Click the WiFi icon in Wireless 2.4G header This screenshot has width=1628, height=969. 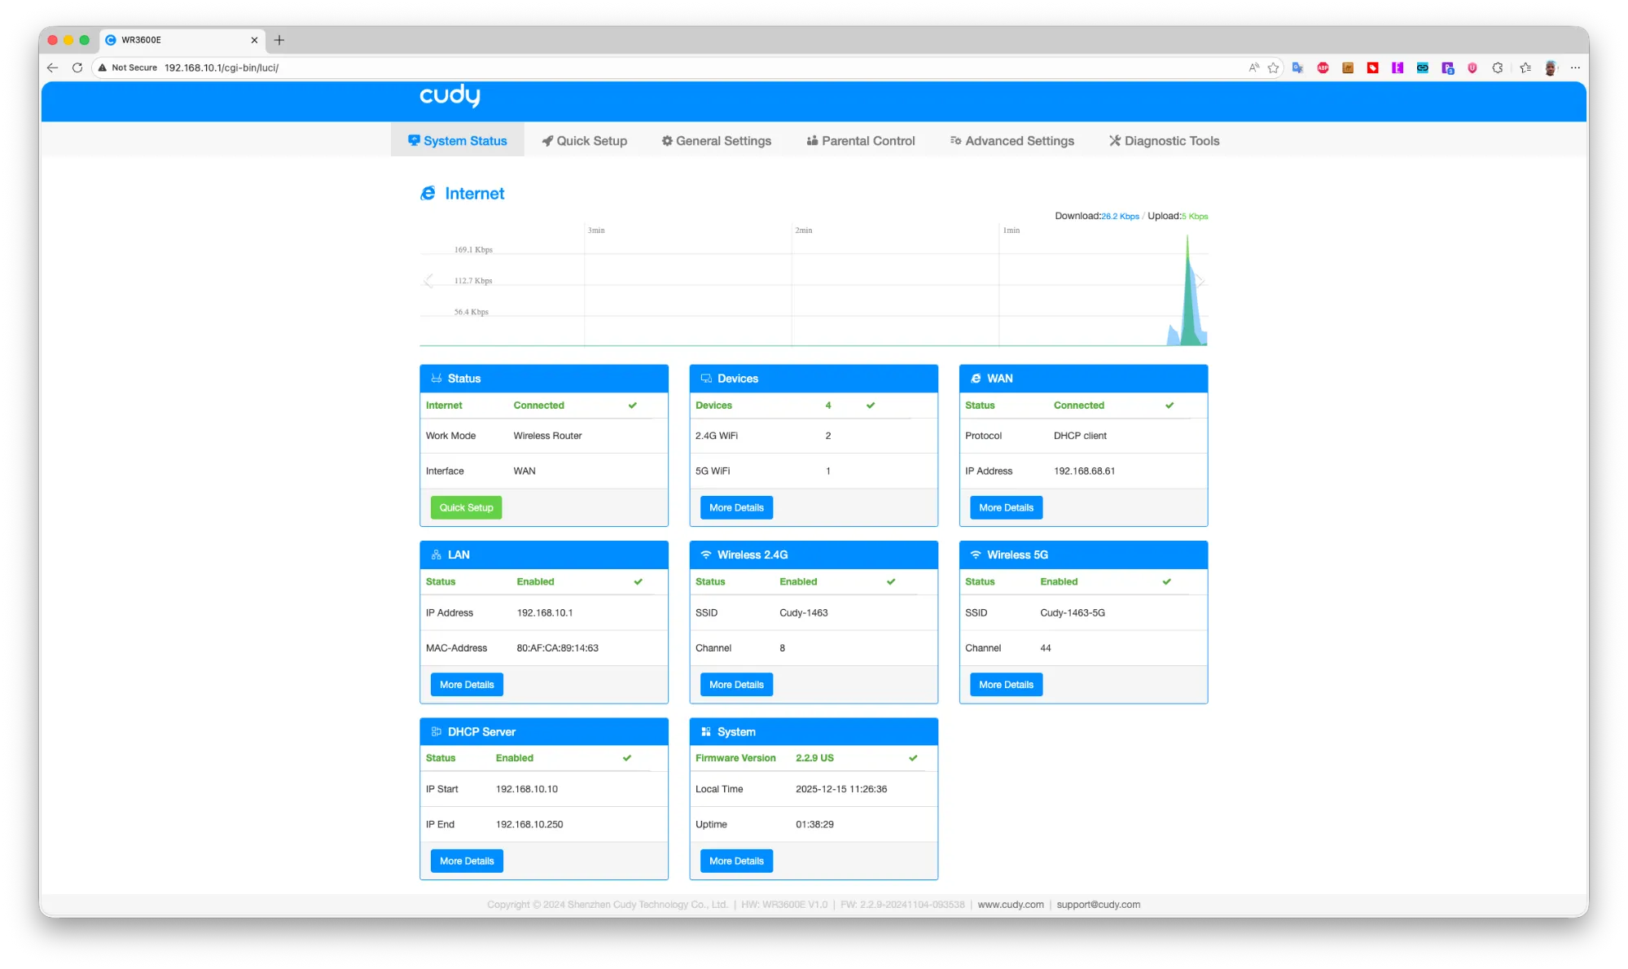point(706,555)
